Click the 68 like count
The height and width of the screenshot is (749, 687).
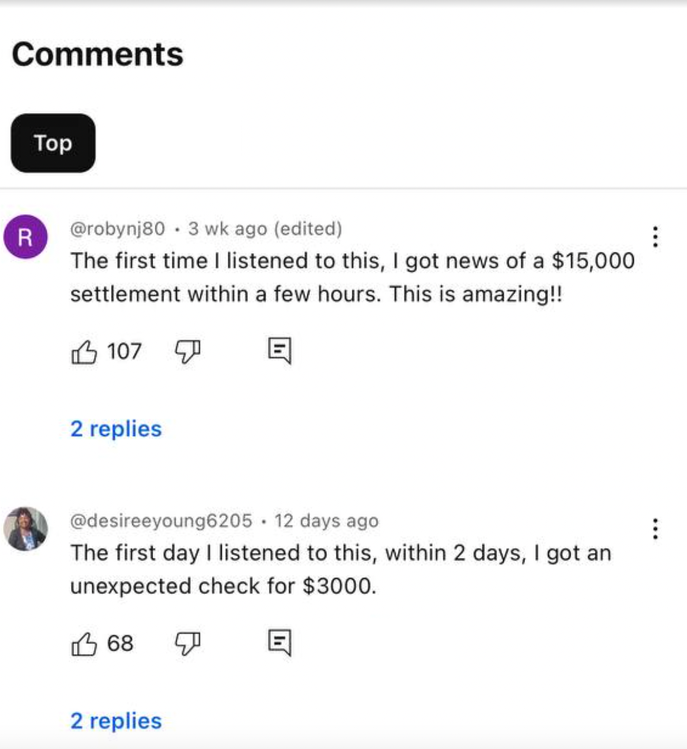pyautogui.click(x=120, y=643)
